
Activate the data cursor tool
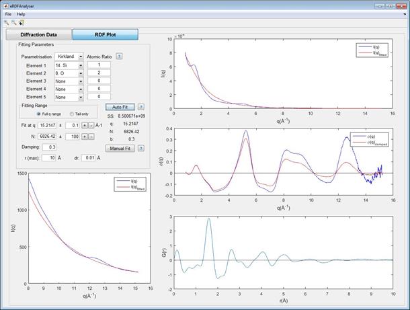(x=22, y=23)
